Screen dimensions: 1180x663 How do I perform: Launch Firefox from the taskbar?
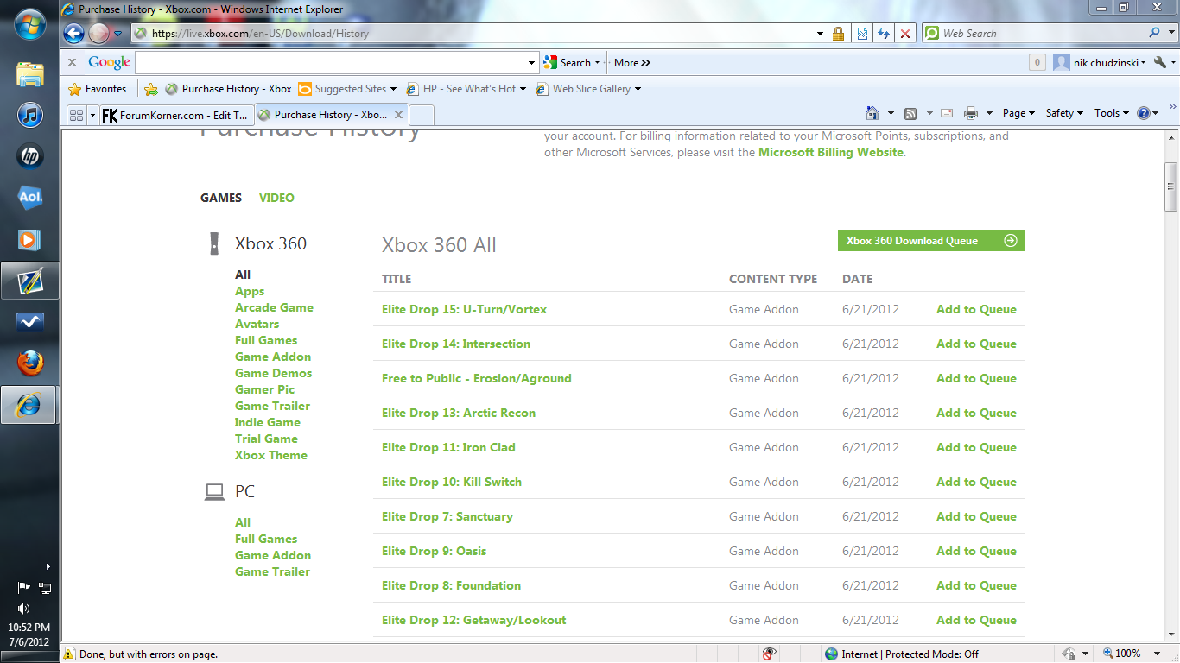pyautogui.click(x=30, y=363)
